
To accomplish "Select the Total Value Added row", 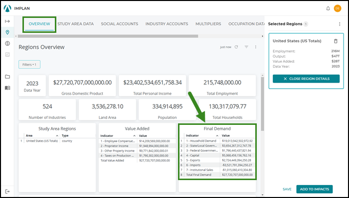I will tap(137, 161).
